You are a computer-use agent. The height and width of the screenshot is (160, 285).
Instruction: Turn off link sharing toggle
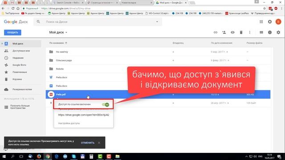coord(106,104)
